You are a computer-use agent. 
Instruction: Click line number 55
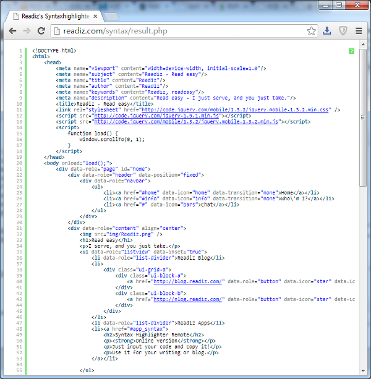coord(19,370)
